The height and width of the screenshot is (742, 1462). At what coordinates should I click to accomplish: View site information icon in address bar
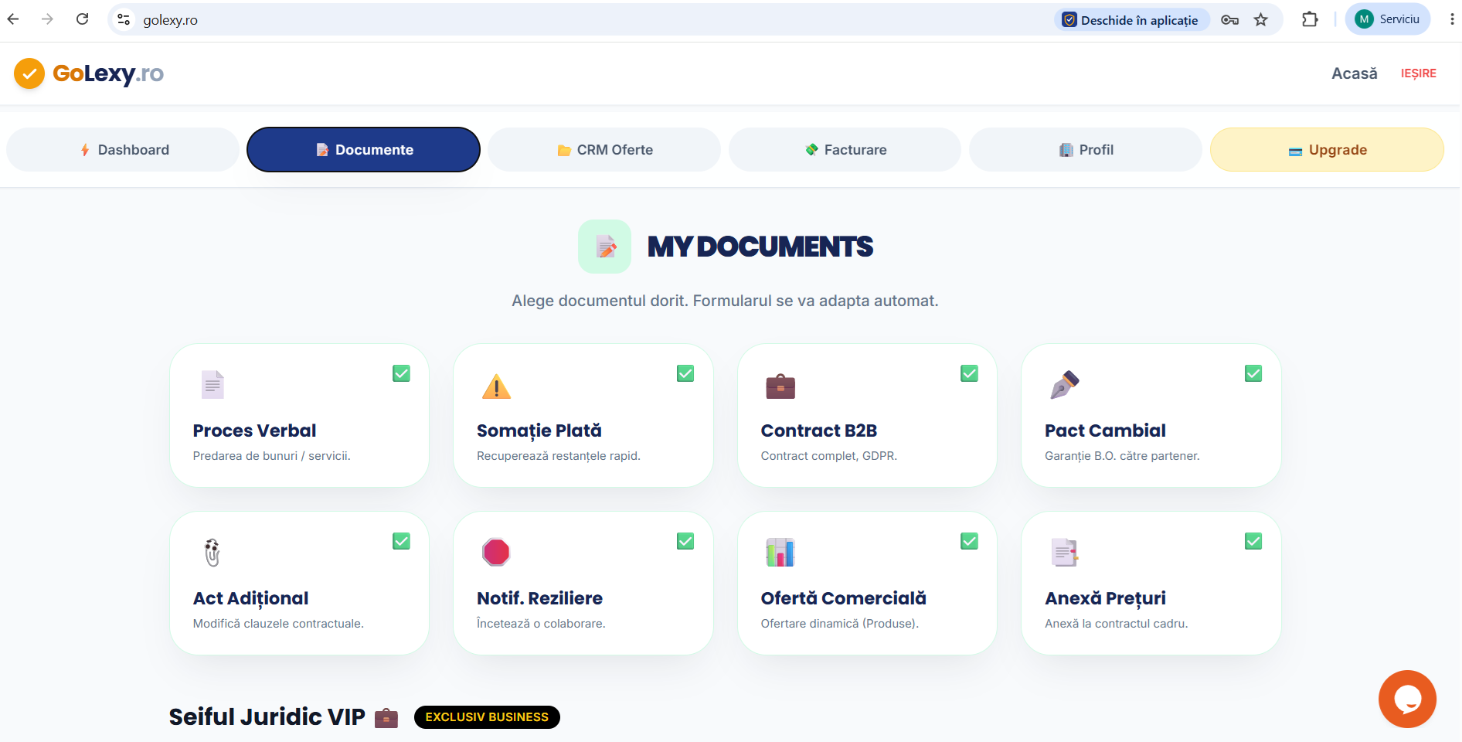[x=124, y=19]
